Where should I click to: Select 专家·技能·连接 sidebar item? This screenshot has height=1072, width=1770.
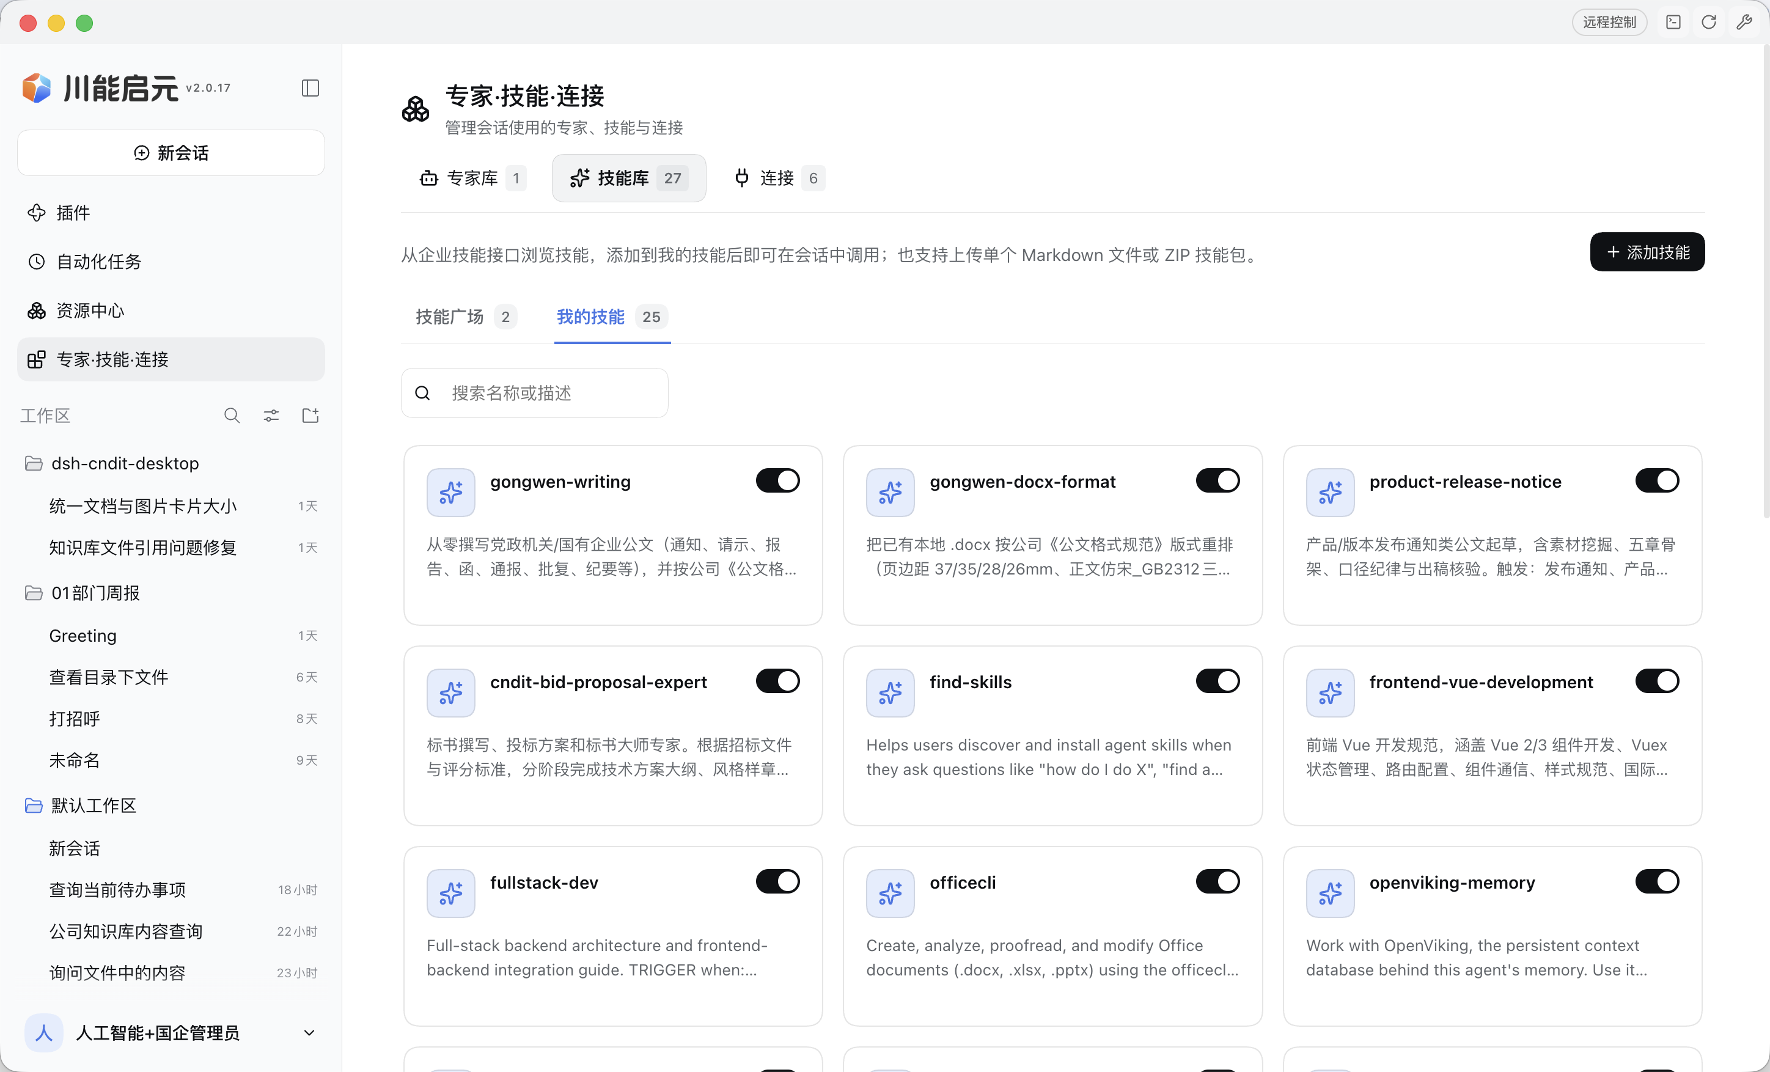[x=171, y=359]
